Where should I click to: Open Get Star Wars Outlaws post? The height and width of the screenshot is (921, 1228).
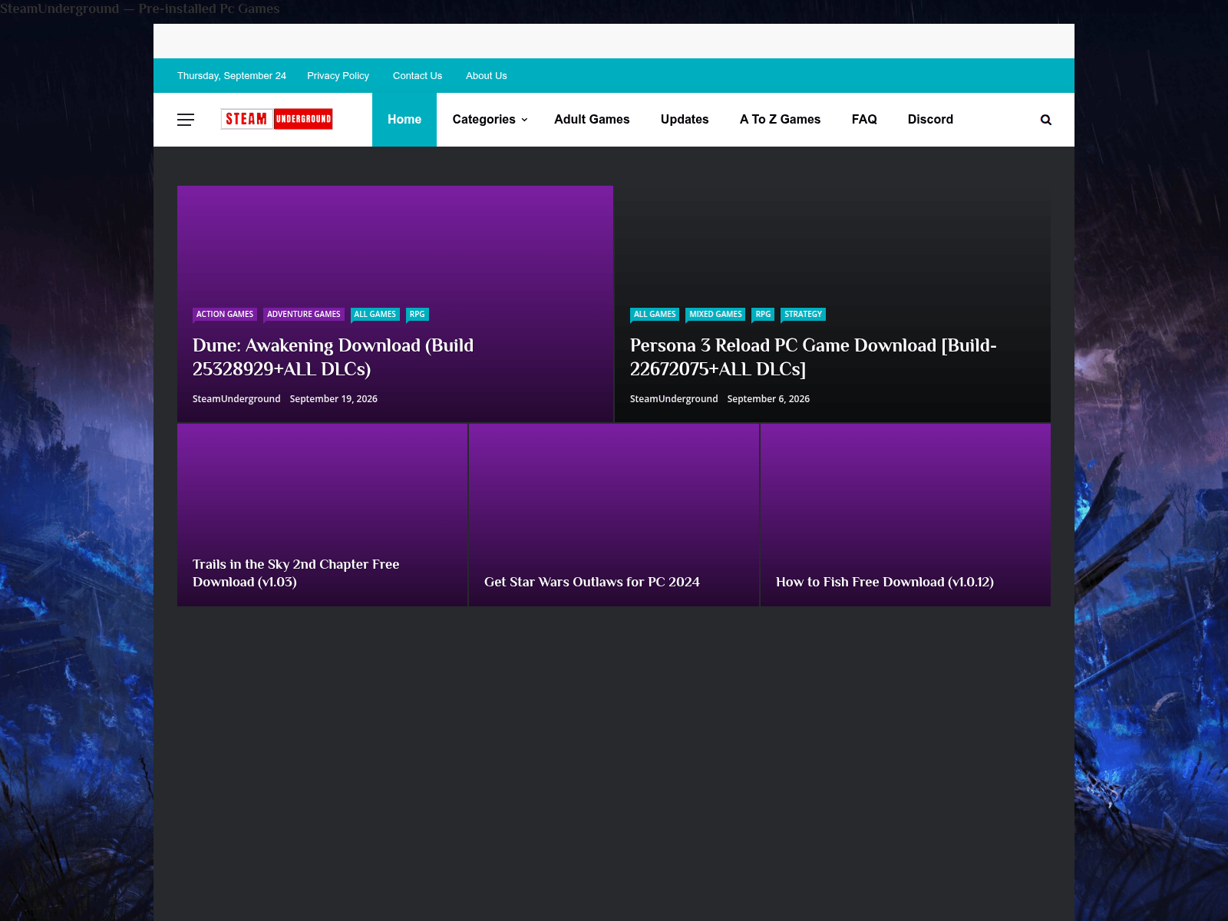(592, 582)
